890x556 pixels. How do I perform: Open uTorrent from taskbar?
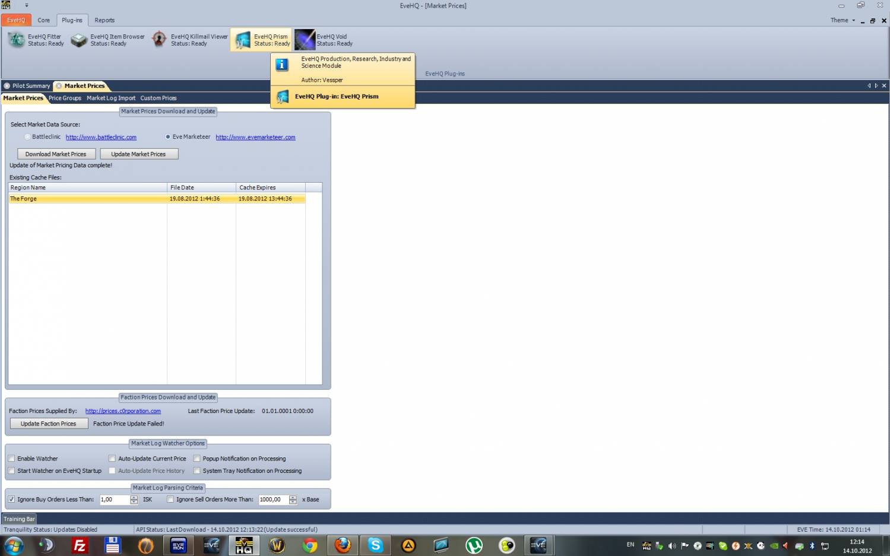[474, 545]
